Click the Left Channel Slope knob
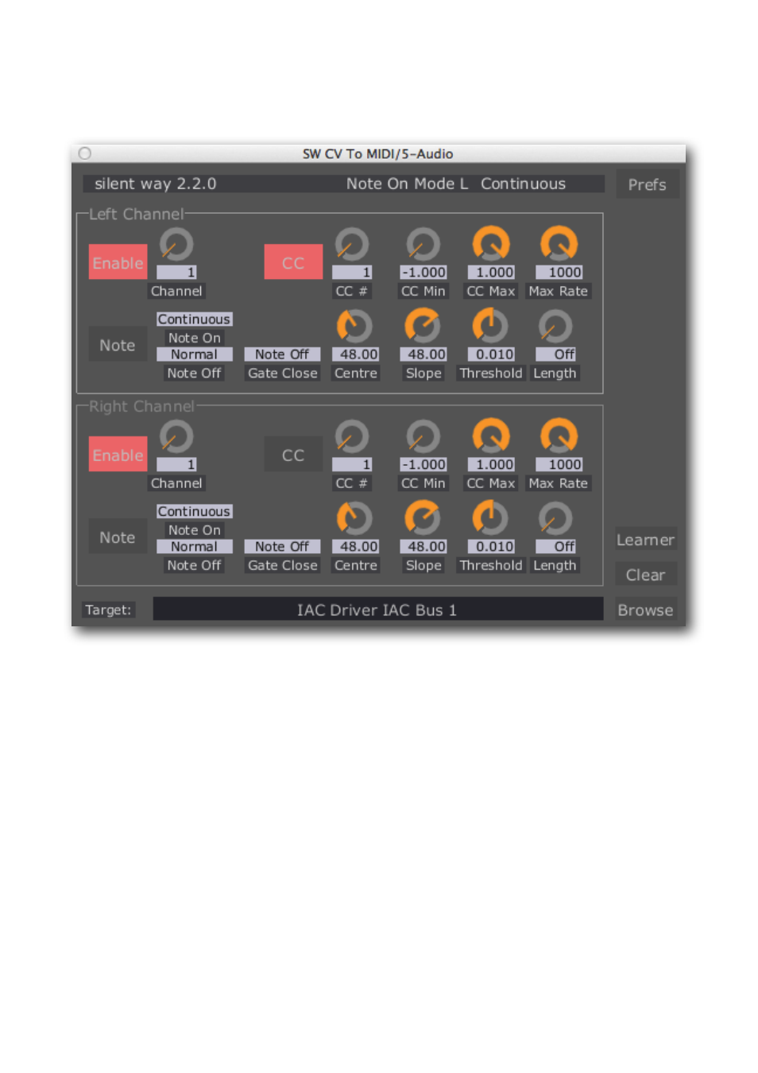This screenshot has height=1073, width=758. [x=423, y=327]
